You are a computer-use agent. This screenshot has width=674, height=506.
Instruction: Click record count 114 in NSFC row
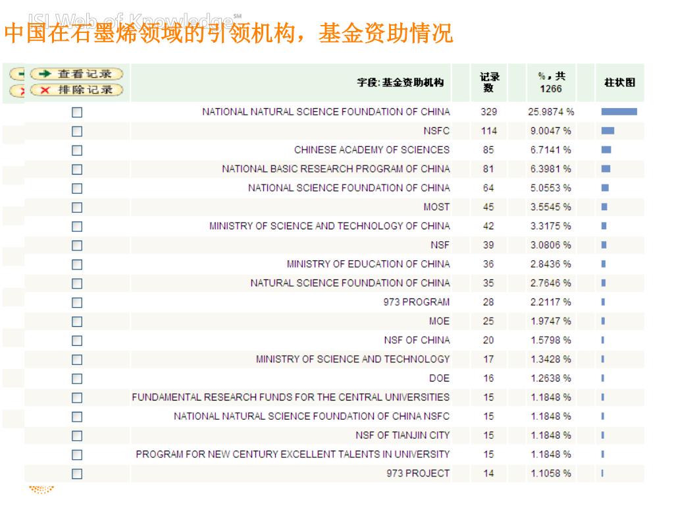click(x=489, y=131)
